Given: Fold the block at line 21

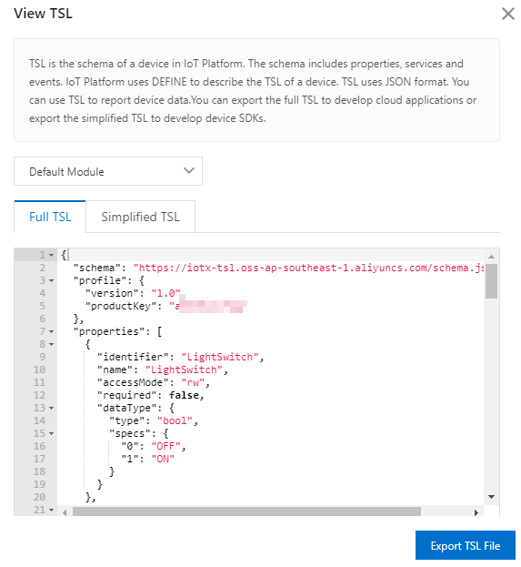Looking at the screenshot, I should pyautogui.click(x=52, y=510).
